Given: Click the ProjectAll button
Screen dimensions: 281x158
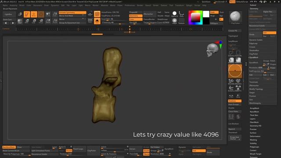Looking at the screenshot, I should coord(136,12).
